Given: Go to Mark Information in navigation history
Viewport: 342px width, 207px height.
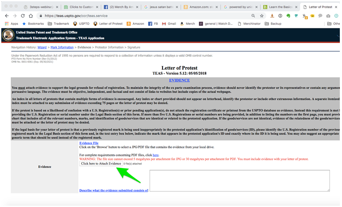Looking at the screenshot, I should [62, 47].
